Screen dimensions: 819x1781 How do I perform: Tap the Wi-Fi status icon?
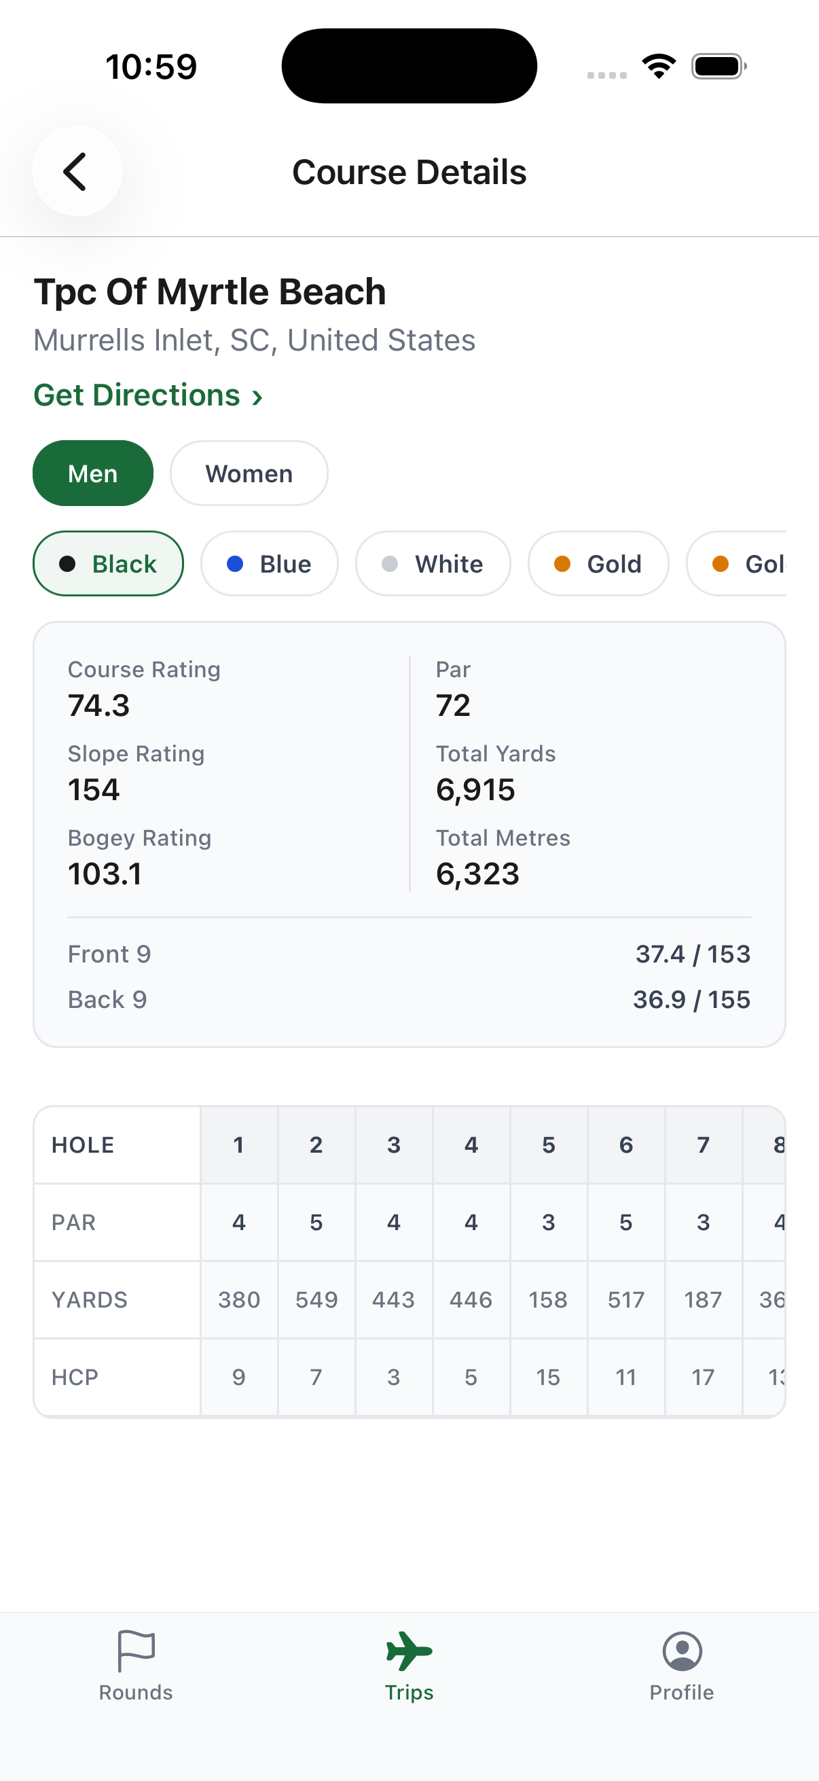[x=659, y=67]
